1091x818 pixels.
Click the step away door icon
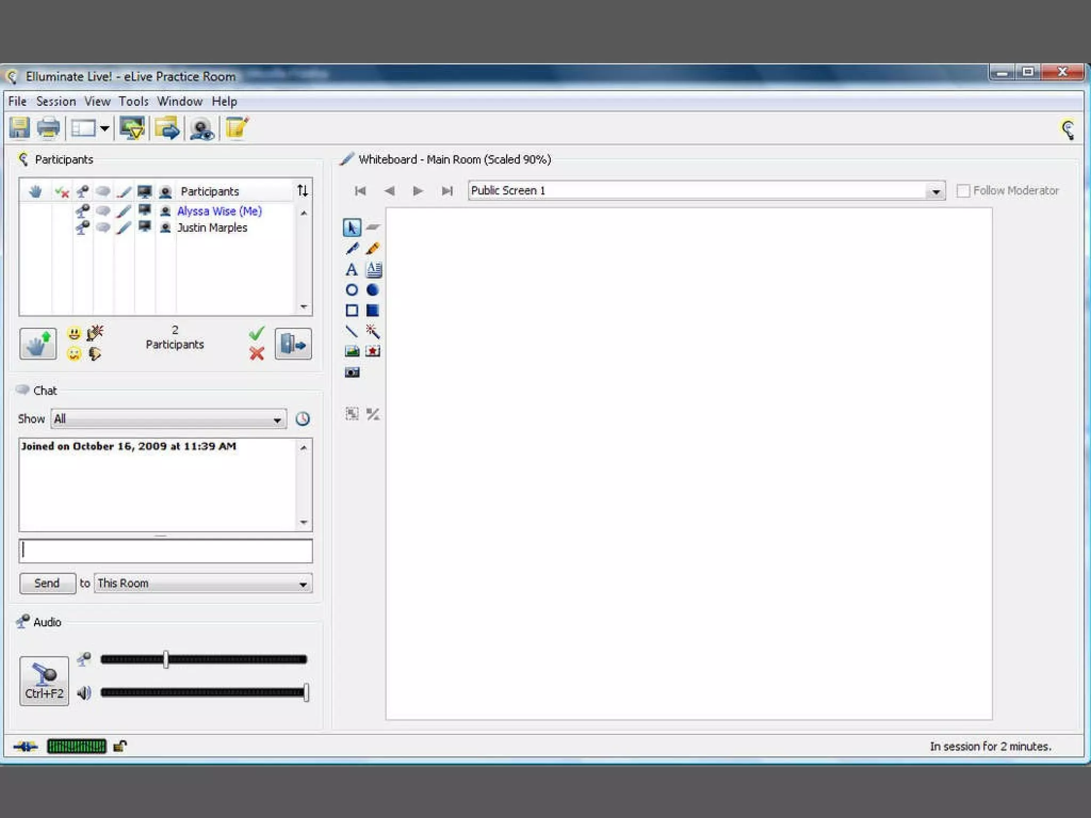click(293, 343)
